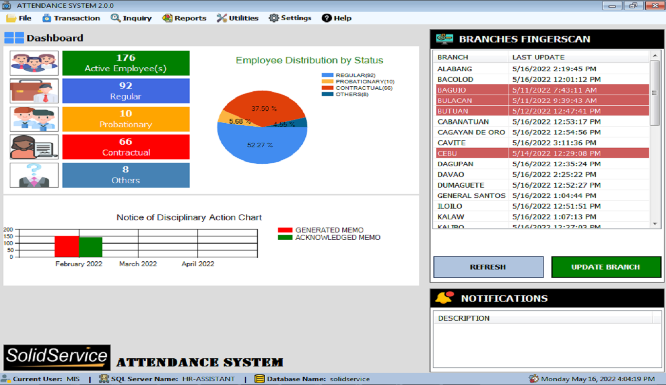
Task: Select the CABANATUAN branch row
Action: (x=541, y=122)
